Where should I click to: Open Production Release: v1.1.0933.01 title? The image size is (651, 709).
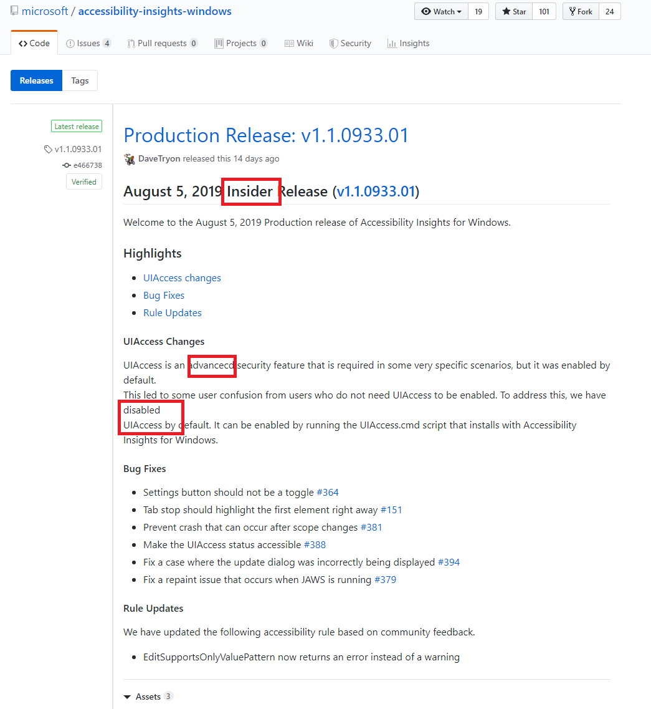(266, 135)
